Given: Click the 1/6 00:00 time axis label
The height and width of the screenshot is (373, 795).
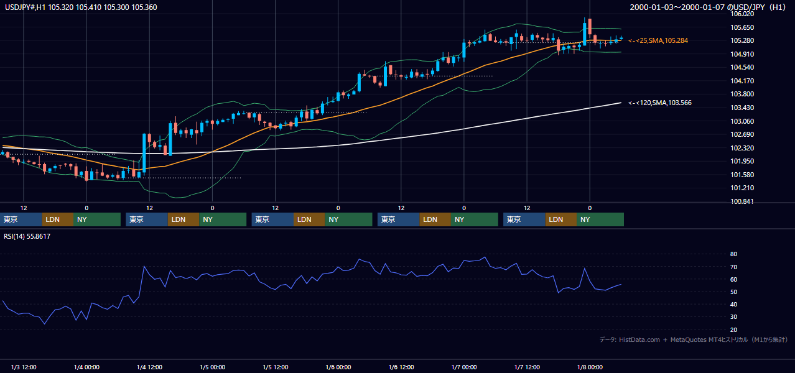Looking at the screenshot, I should click(338, 367).
